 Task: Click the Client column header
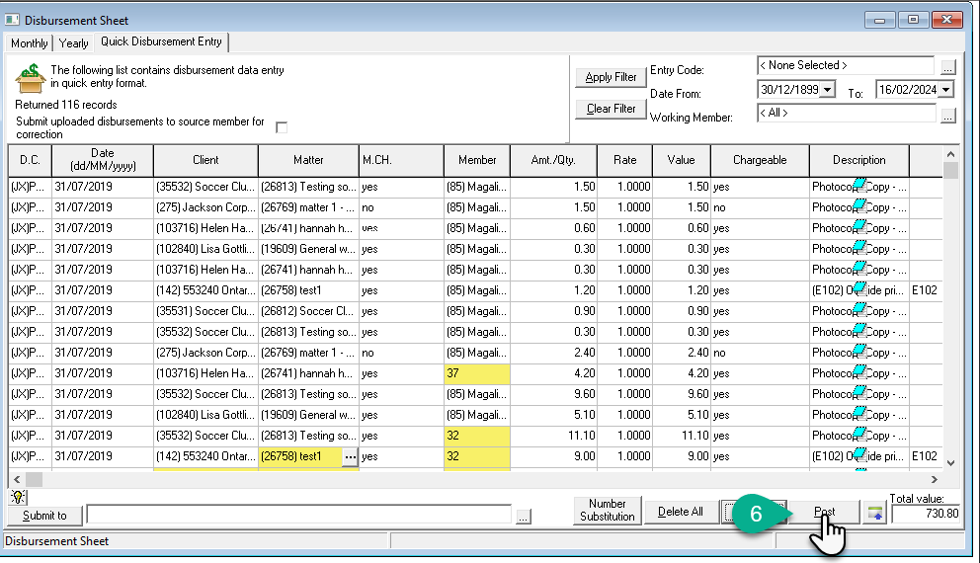205,160
